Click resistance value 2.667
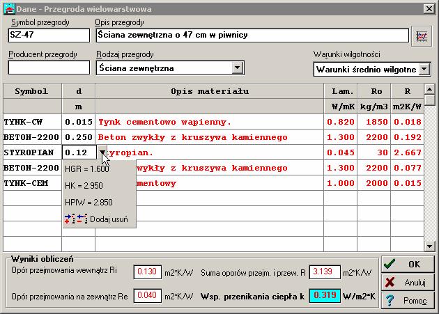This screenshot has height=314, width=439. point(408,152)
